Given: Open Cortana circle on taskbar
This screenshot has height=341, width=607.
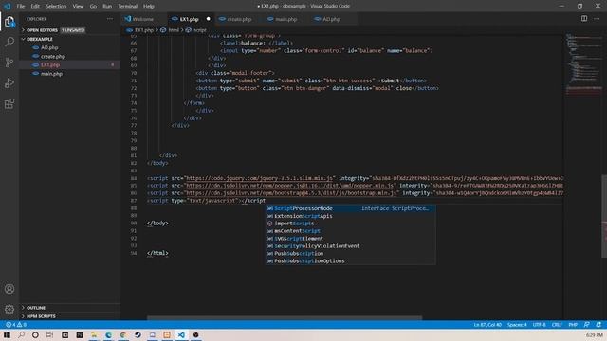Looking at the screenshot, I should 35,334.
